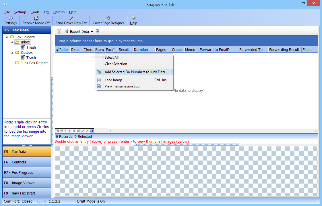Go to last record in navigator
The width and height of the screenshot is (322, 206).
pos(78,131)
